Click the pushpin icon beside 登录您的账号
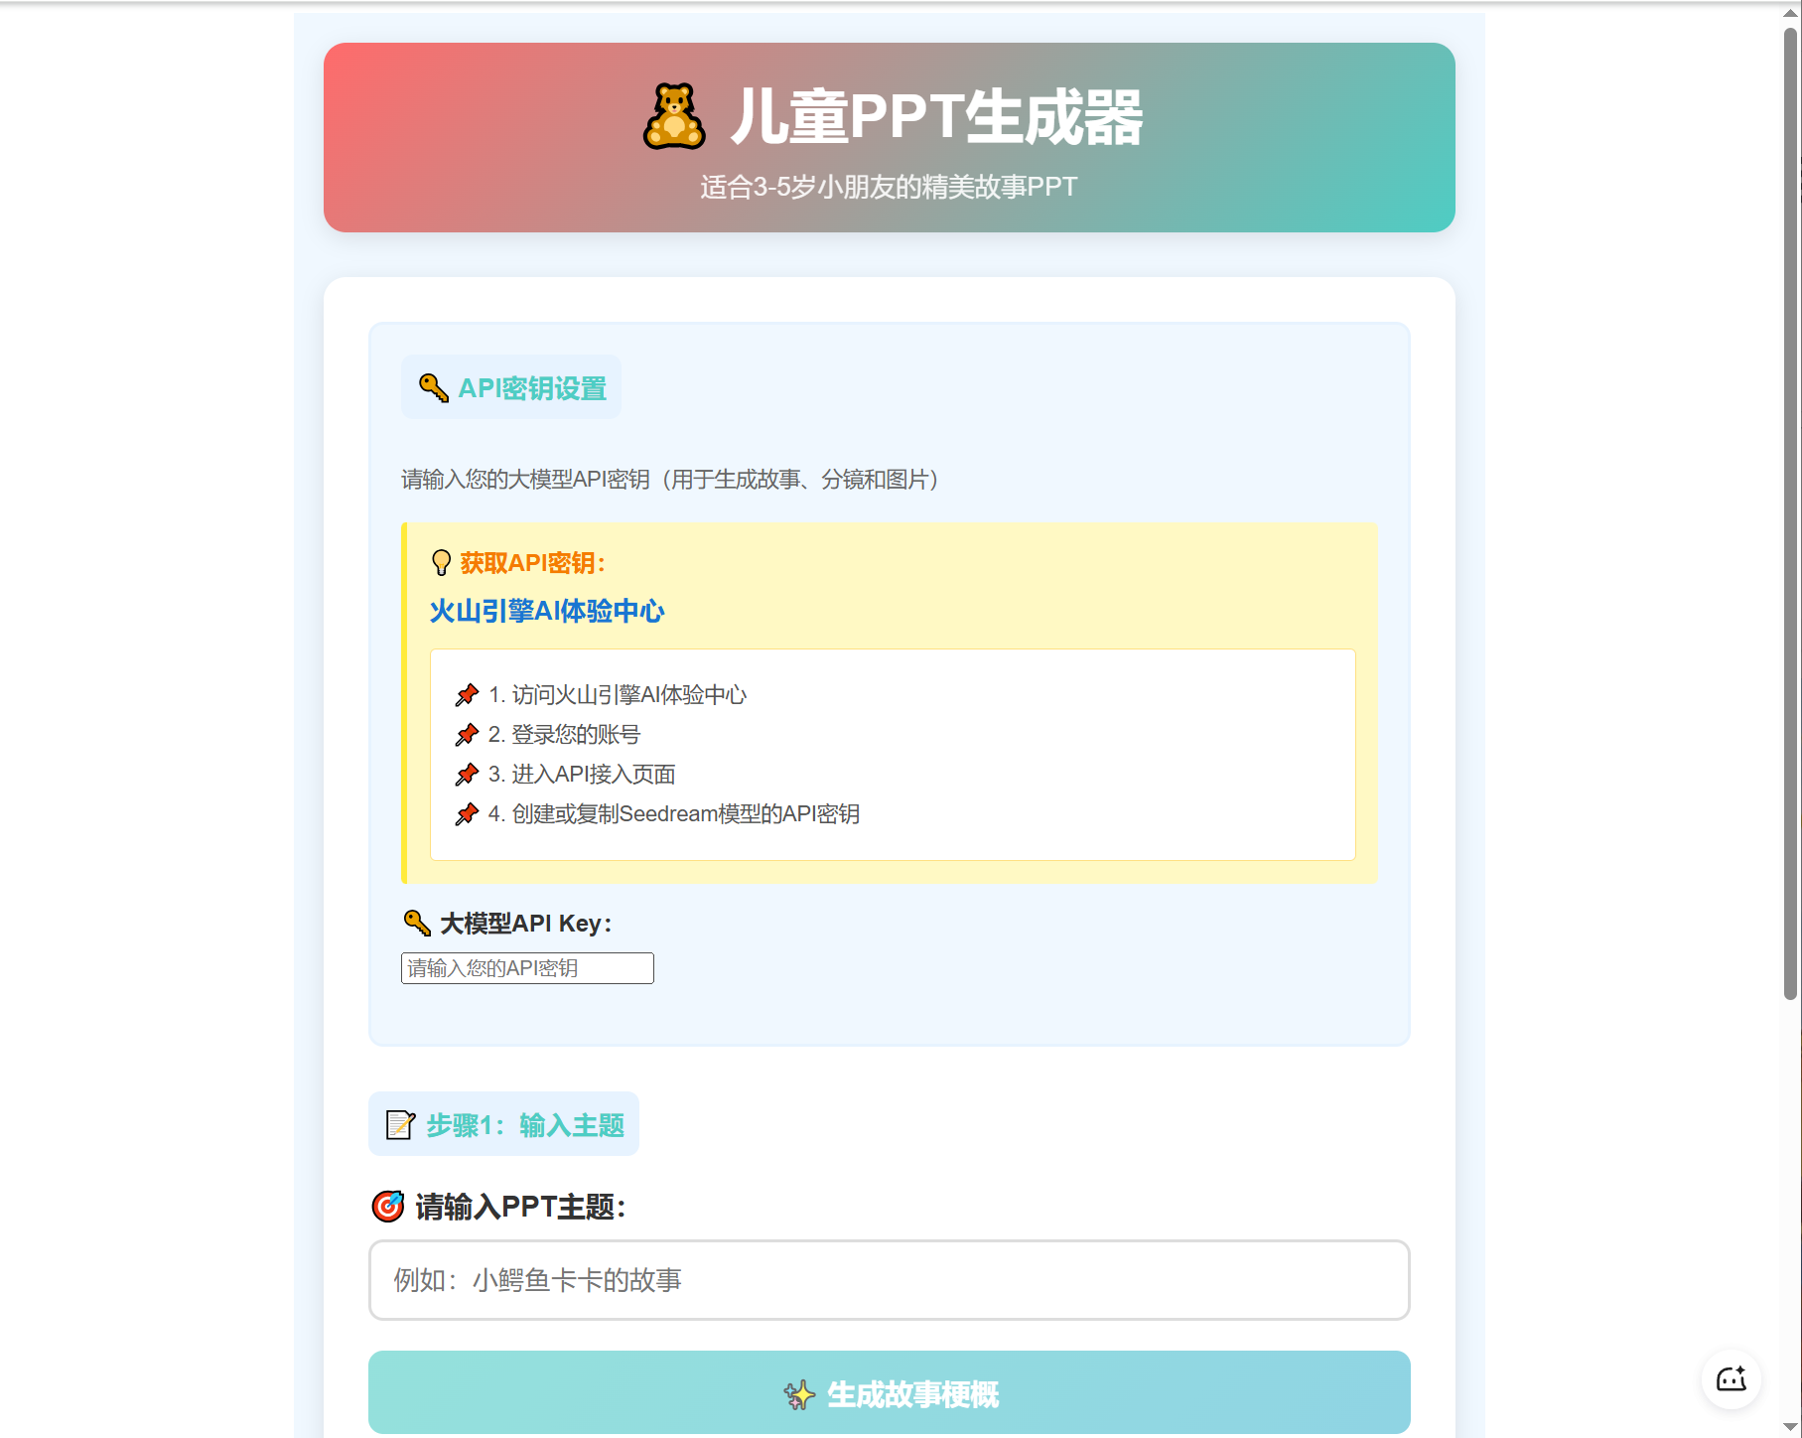This screenshot has width=1802, height=1438. tap(467, 735)
